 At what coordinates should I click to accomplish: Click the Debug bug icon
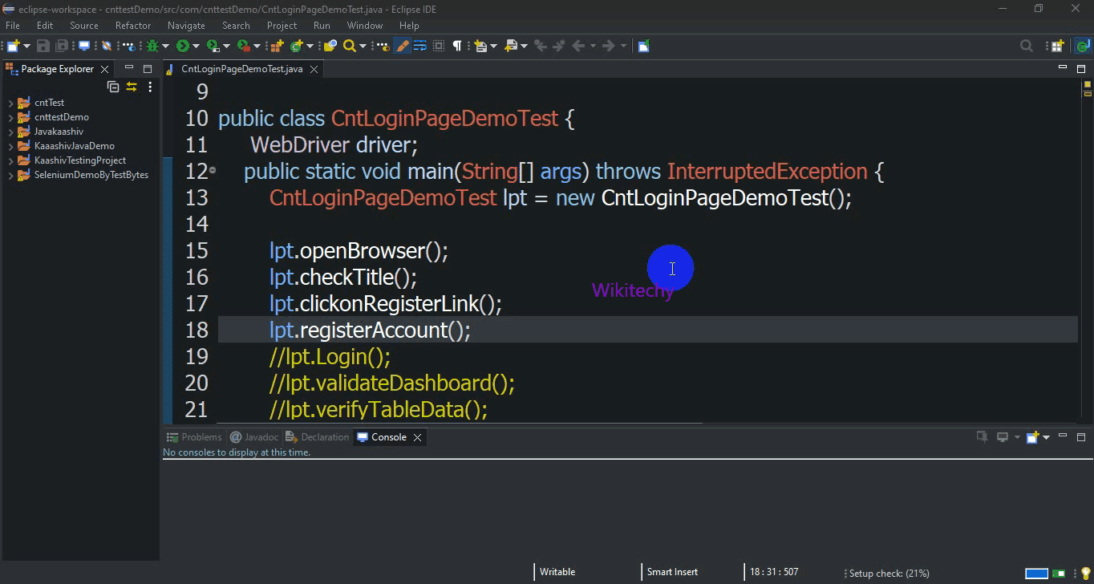coord(152,47)
